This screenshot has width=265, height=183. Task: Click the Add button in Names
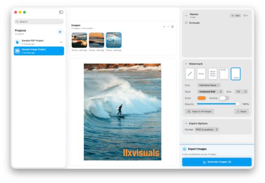pyautogui.click(x=236, y=15)
